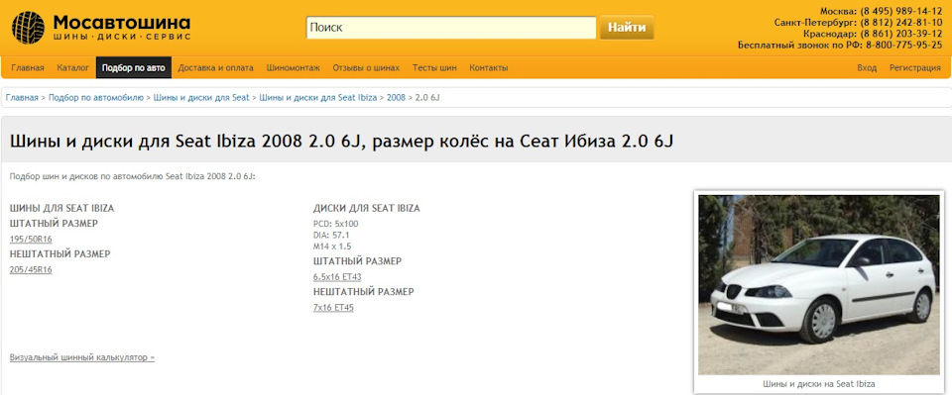Open Тесты шин menu item
This screenshot has width=952, height=395.
tap(434, 68)
